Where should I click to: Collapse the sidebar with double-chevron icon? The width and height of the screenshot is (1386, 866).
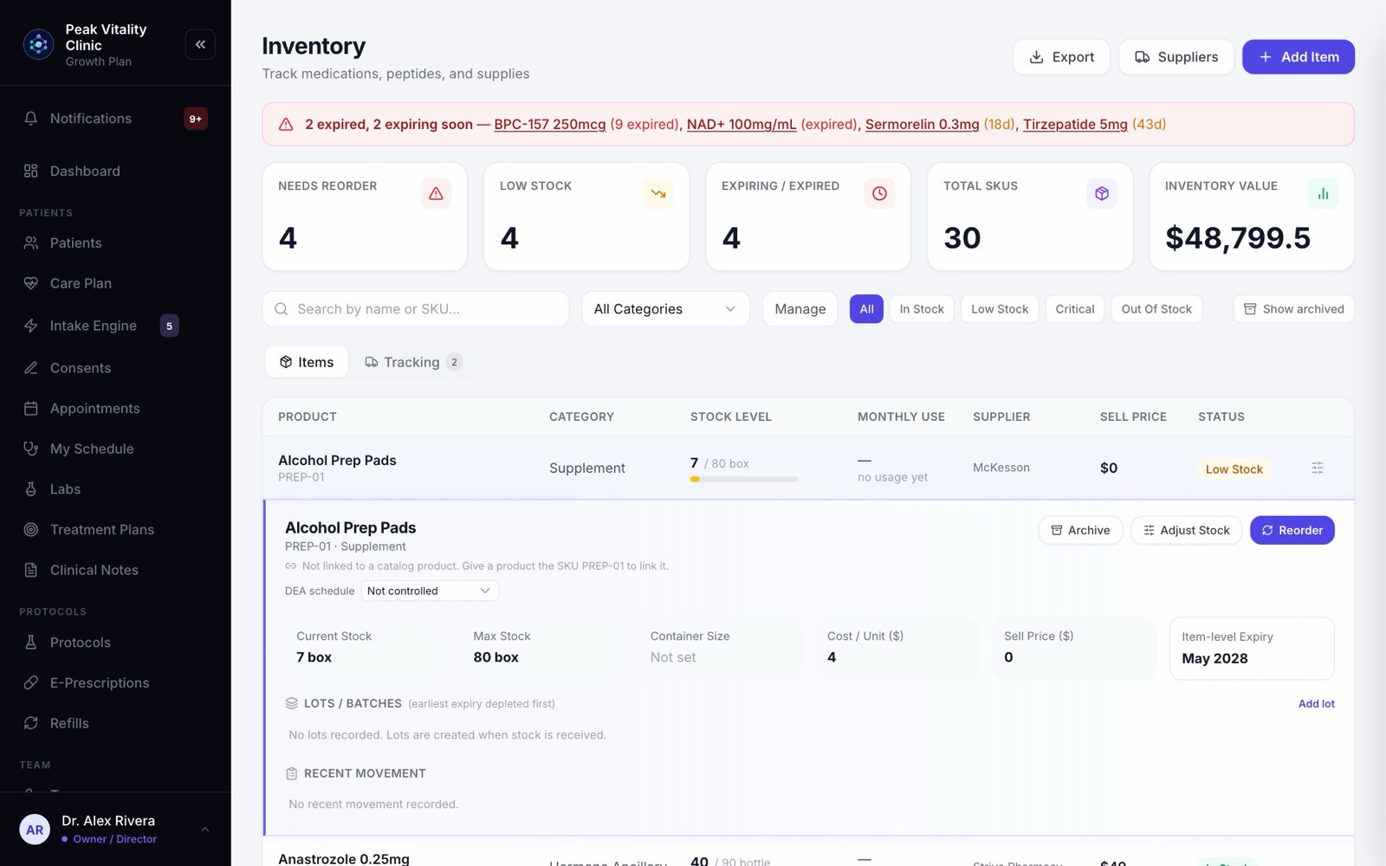point(200,44)
